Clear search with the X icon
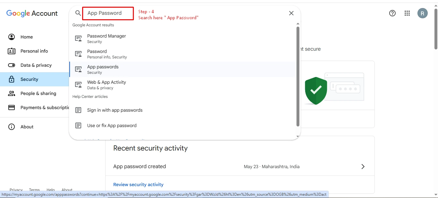Screen dimensions: 438x198 tap(291, 13)
